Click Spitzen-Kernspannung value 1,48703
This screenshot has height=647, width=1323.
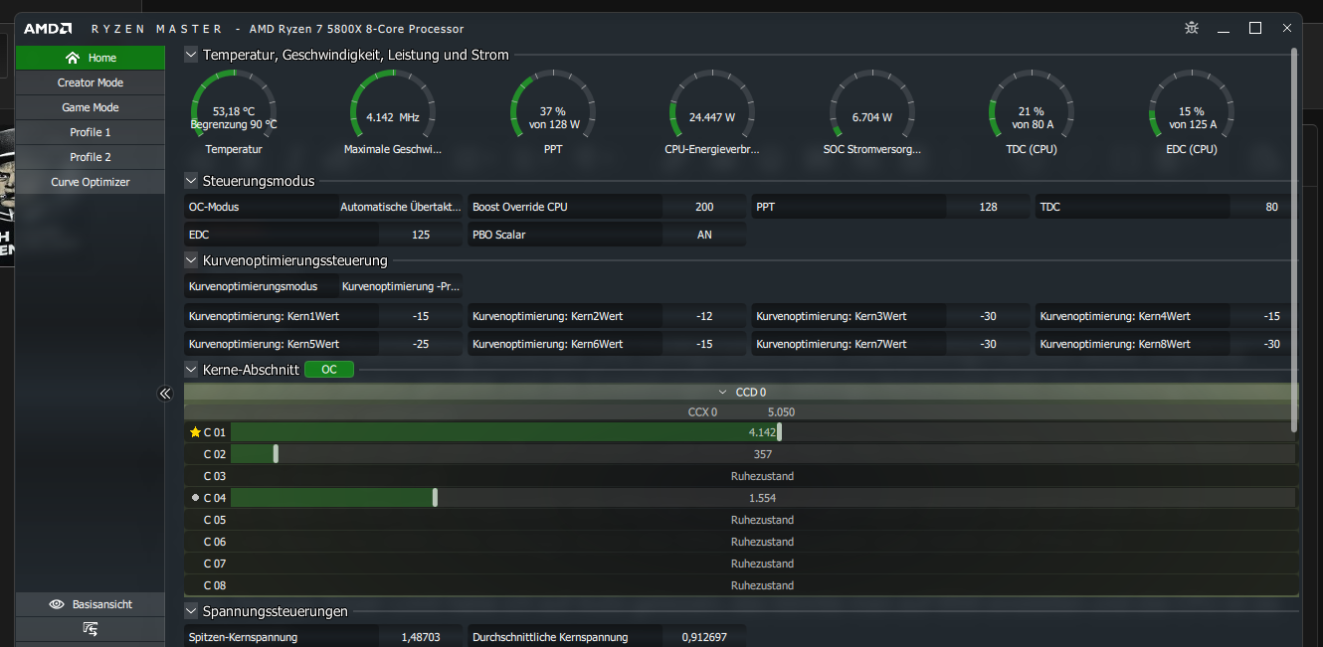(x=421, y=637)
